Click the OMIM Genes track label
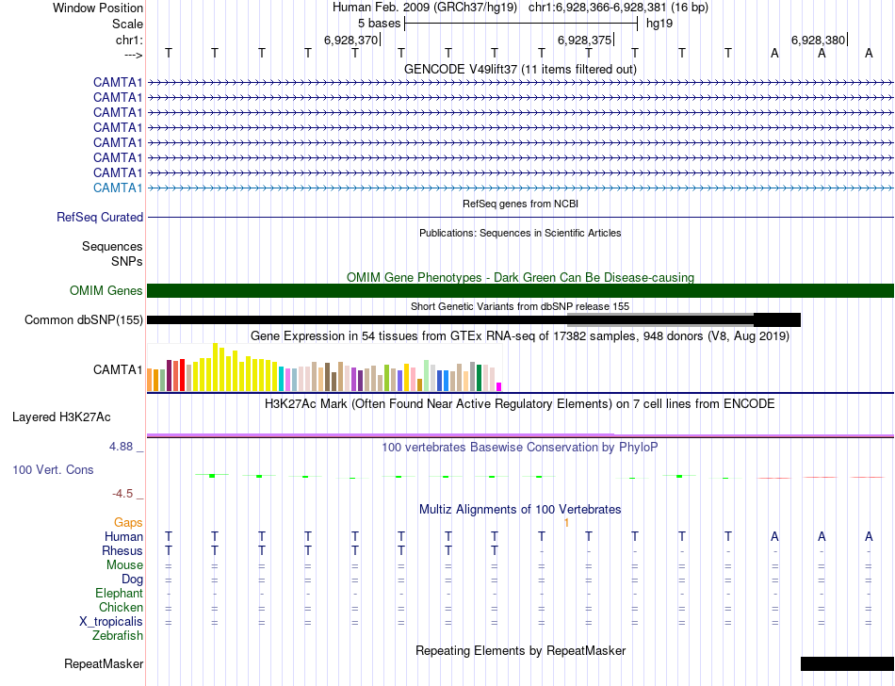Screen dimensions: 895x686 [x=106, y=290]
